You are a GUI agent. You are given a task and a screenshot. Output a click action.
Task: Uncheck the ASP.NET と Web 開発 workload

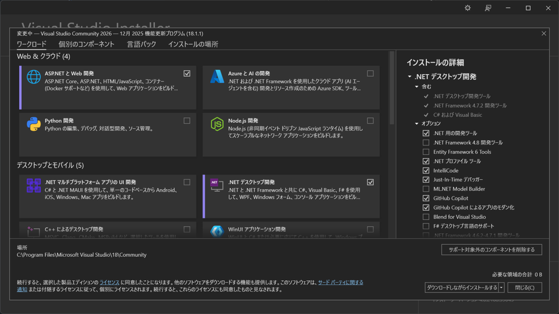tap(187, 74)
